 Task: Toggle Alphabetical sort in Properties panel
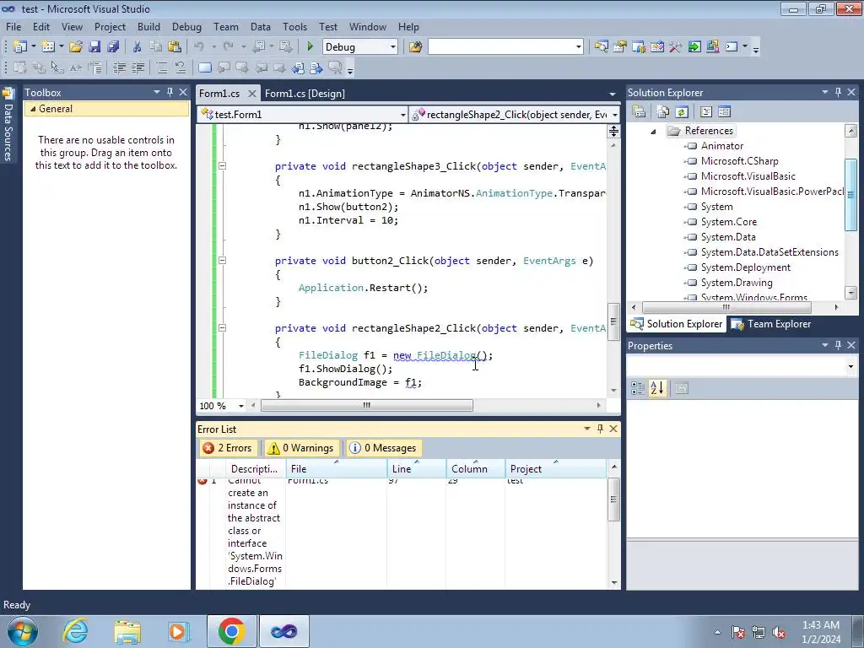click(x=656, y=388)
